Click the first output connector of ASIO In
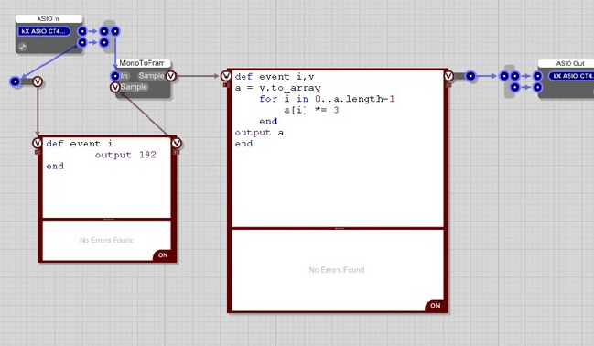594x346 pixels. click(82, 31)
